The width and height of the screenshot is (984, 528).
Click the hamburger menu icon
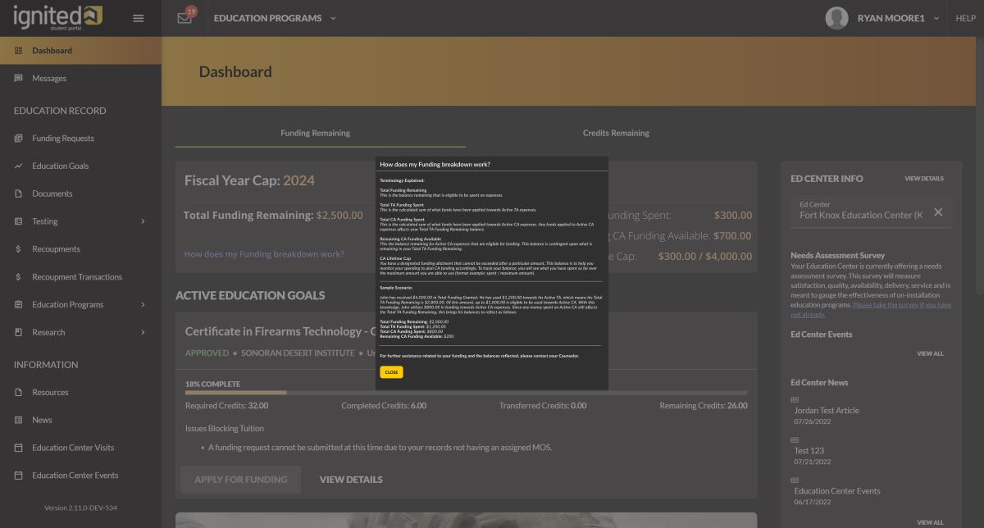coord(138,18)
